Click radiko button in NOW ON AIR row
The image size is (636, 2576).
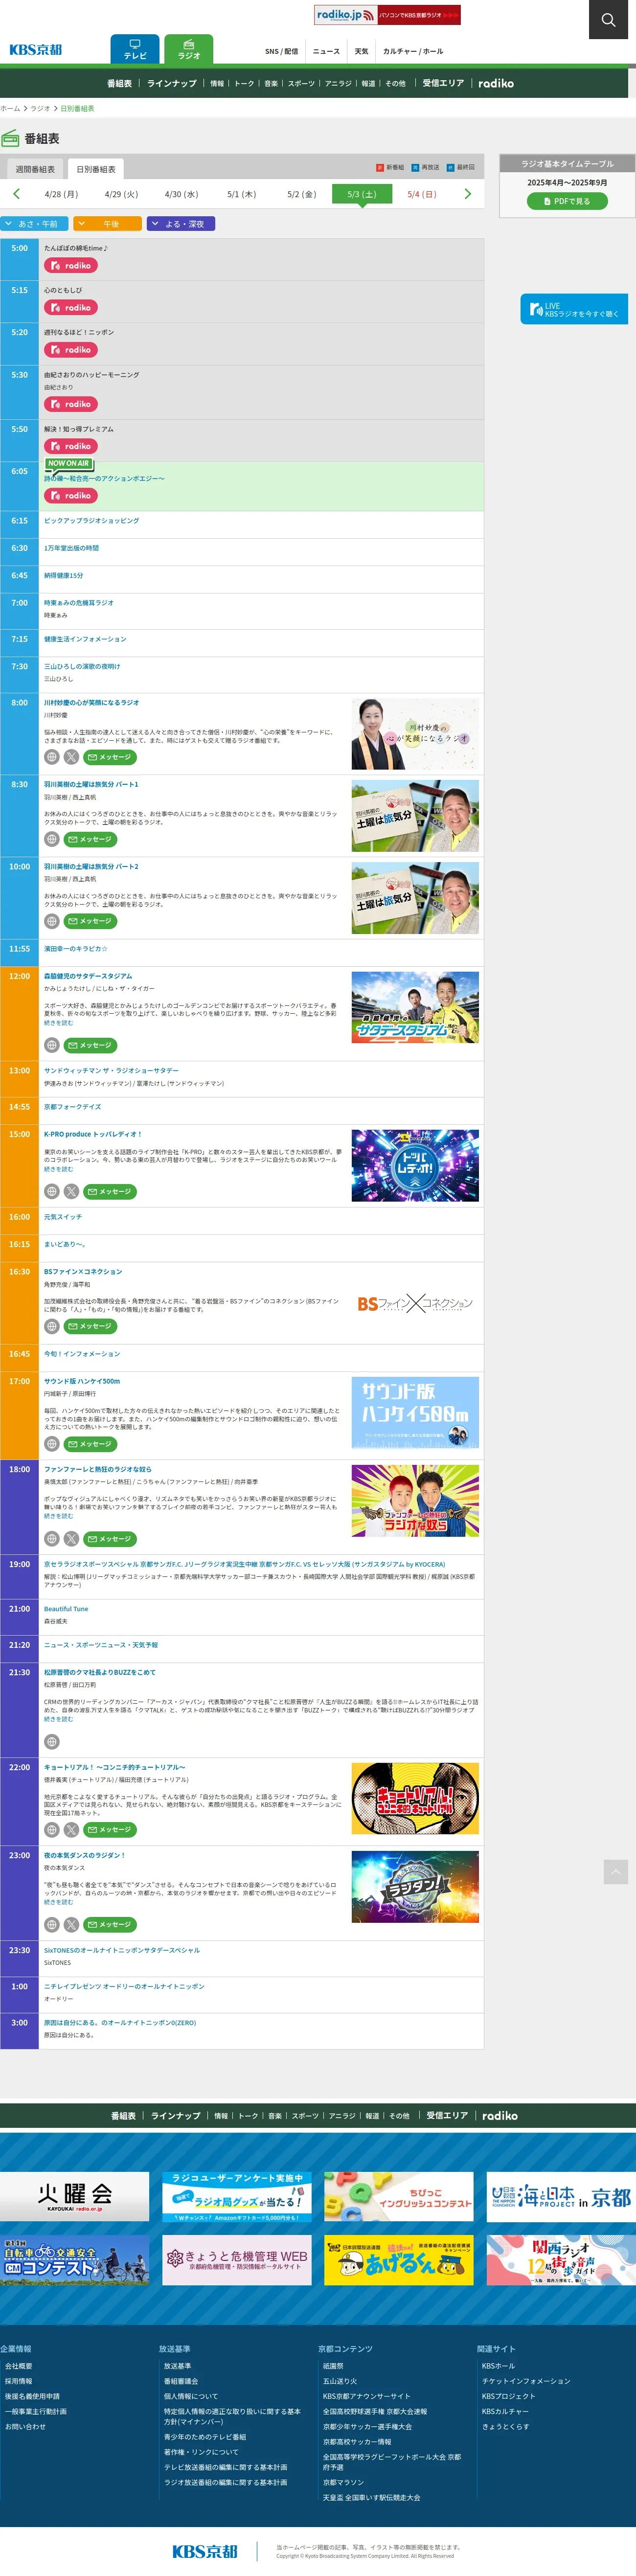click(70, 495)
